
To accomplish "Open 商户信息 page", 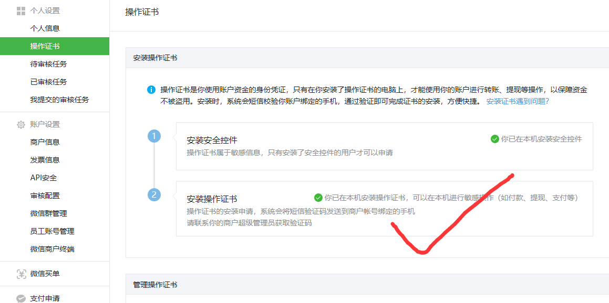I will pos(45,142).
